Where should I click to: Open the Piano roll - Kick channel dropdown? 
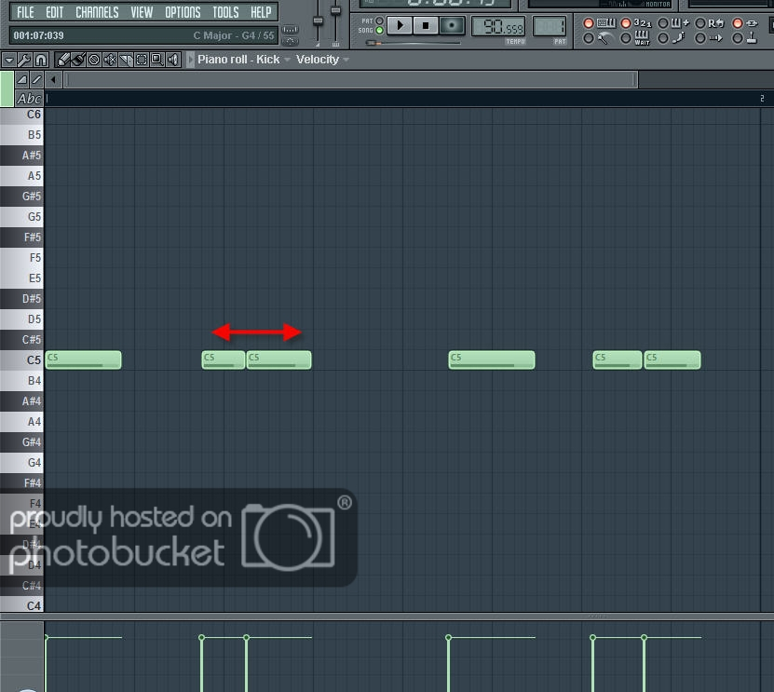pyautogui.click(x=242, y=60)
